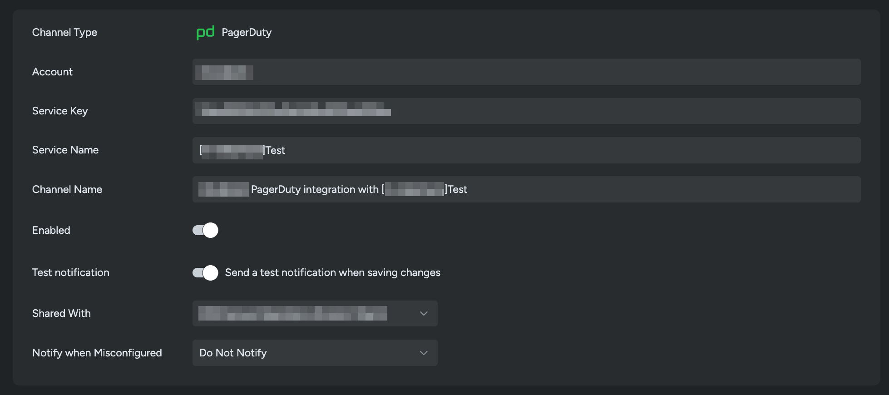Viewport: 889px width, 395px height.
Task: Toggle the Test notification switch
Action: coord(205,273)
